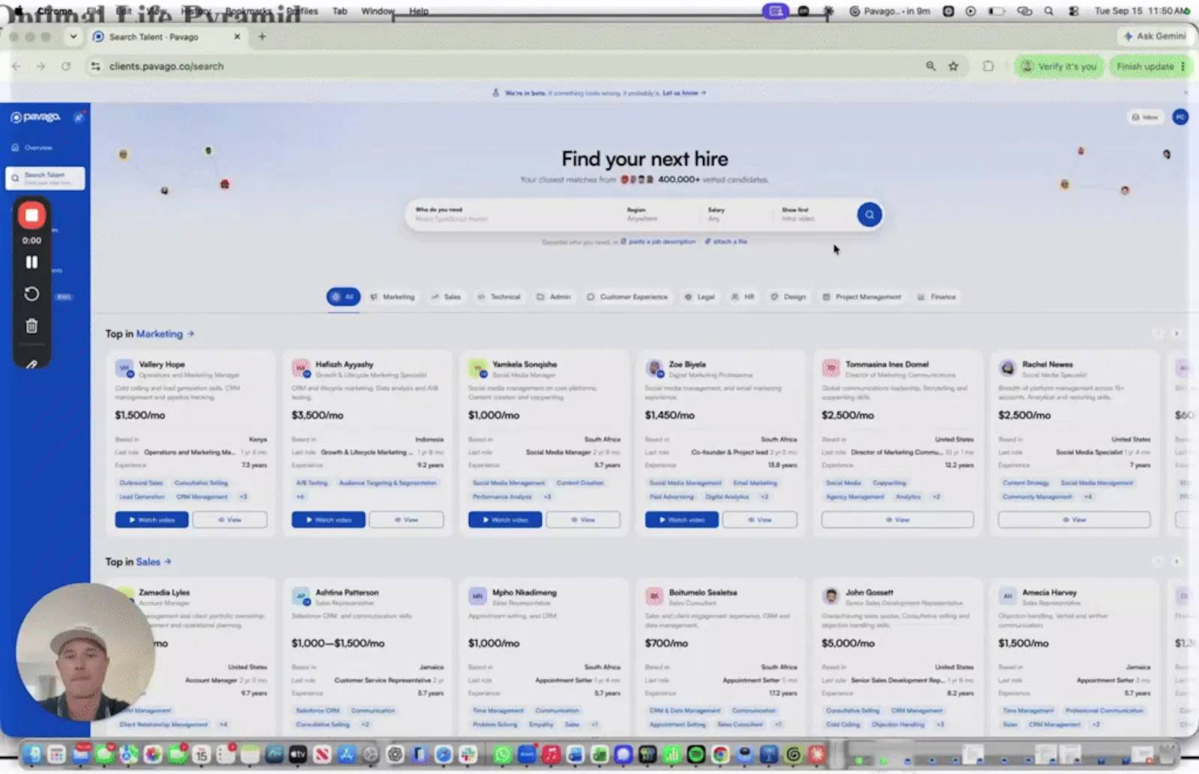Show the Finance category candidates
This screenshot has height=774, width=1199.
[937, 297]
